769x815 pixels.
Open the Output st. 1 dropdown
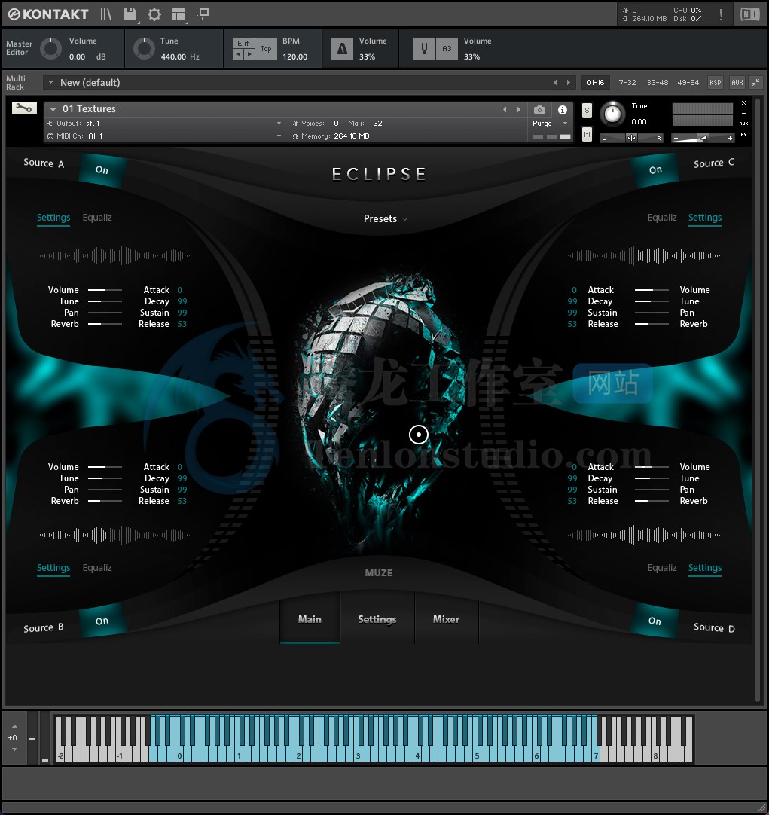pyautogui.click(x=165, y=124)
